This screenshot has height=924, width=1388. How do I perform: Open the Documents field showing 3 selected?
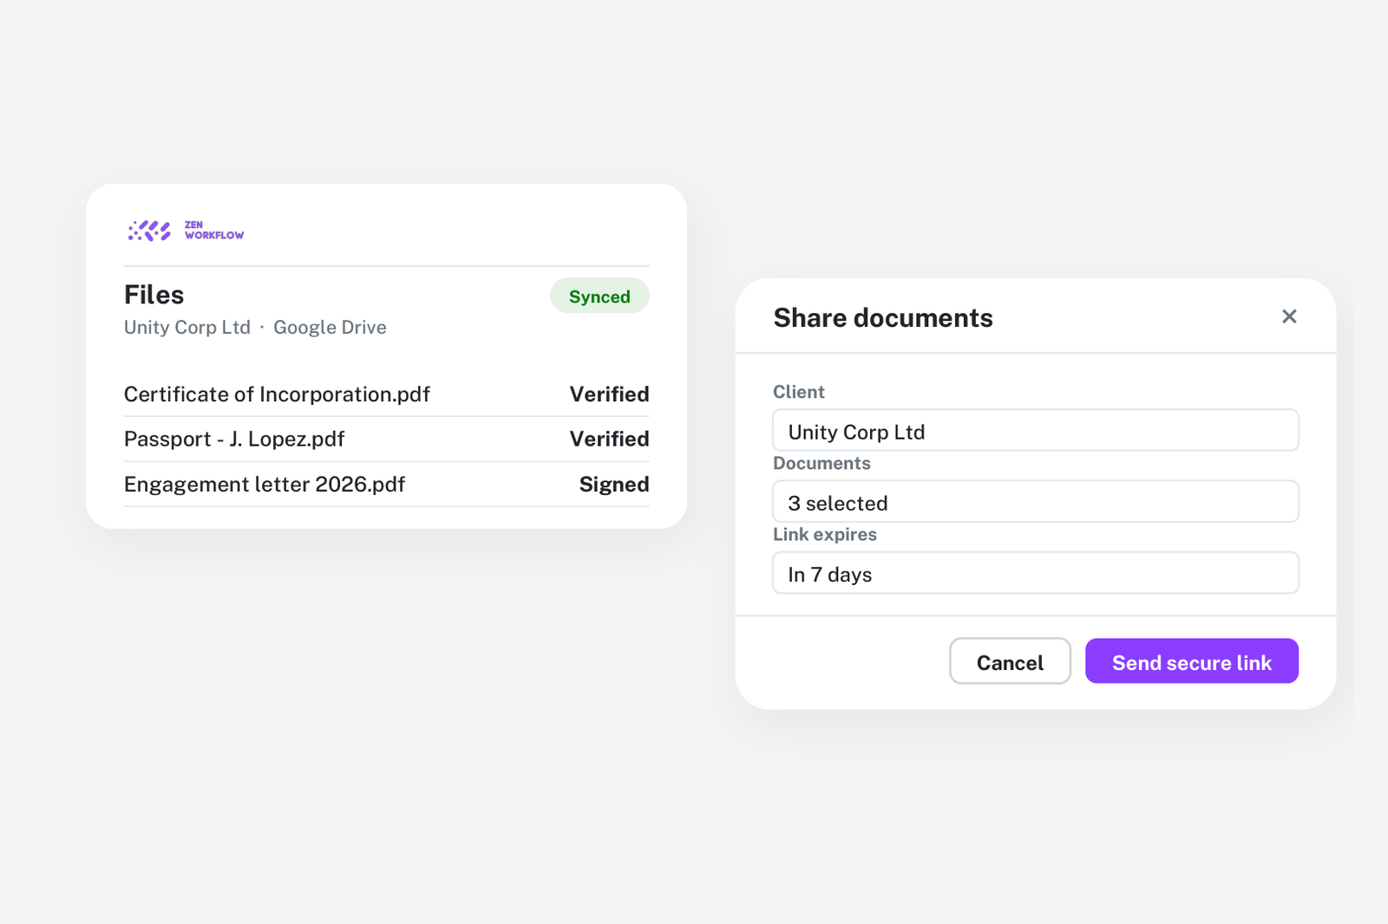pyautogui.click(x=1036, y=502)
